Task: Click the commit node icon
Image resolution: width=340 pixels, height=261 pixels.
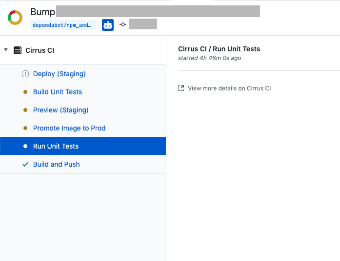Action: pos(123,24)
